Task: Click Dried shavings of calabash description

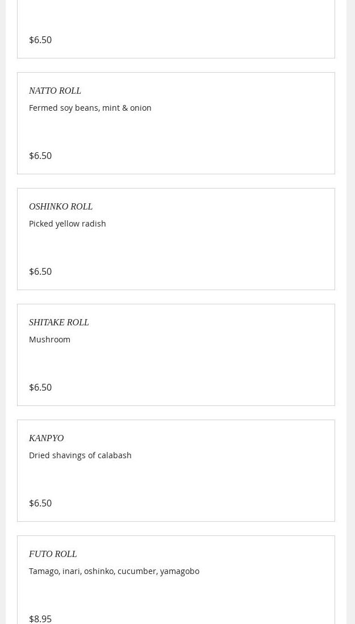Action: click(80, 455)
